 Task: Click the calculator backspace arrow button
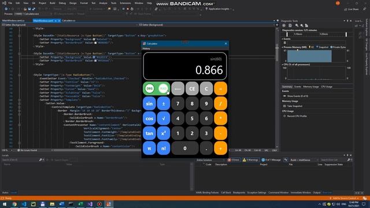[177, 88]
